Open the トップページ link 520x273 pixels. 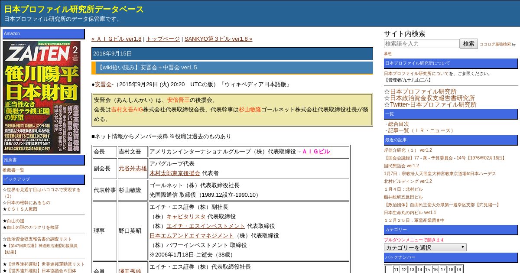162,39
